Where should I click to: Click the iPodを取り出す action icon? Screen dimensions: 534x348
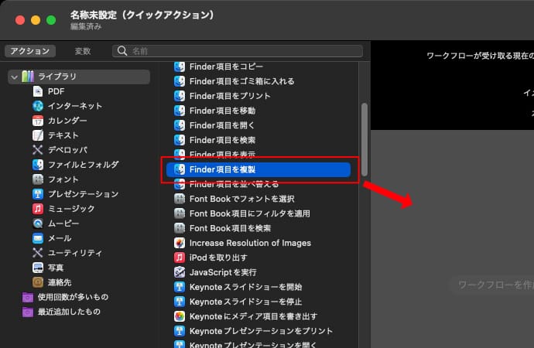point(180,258)
